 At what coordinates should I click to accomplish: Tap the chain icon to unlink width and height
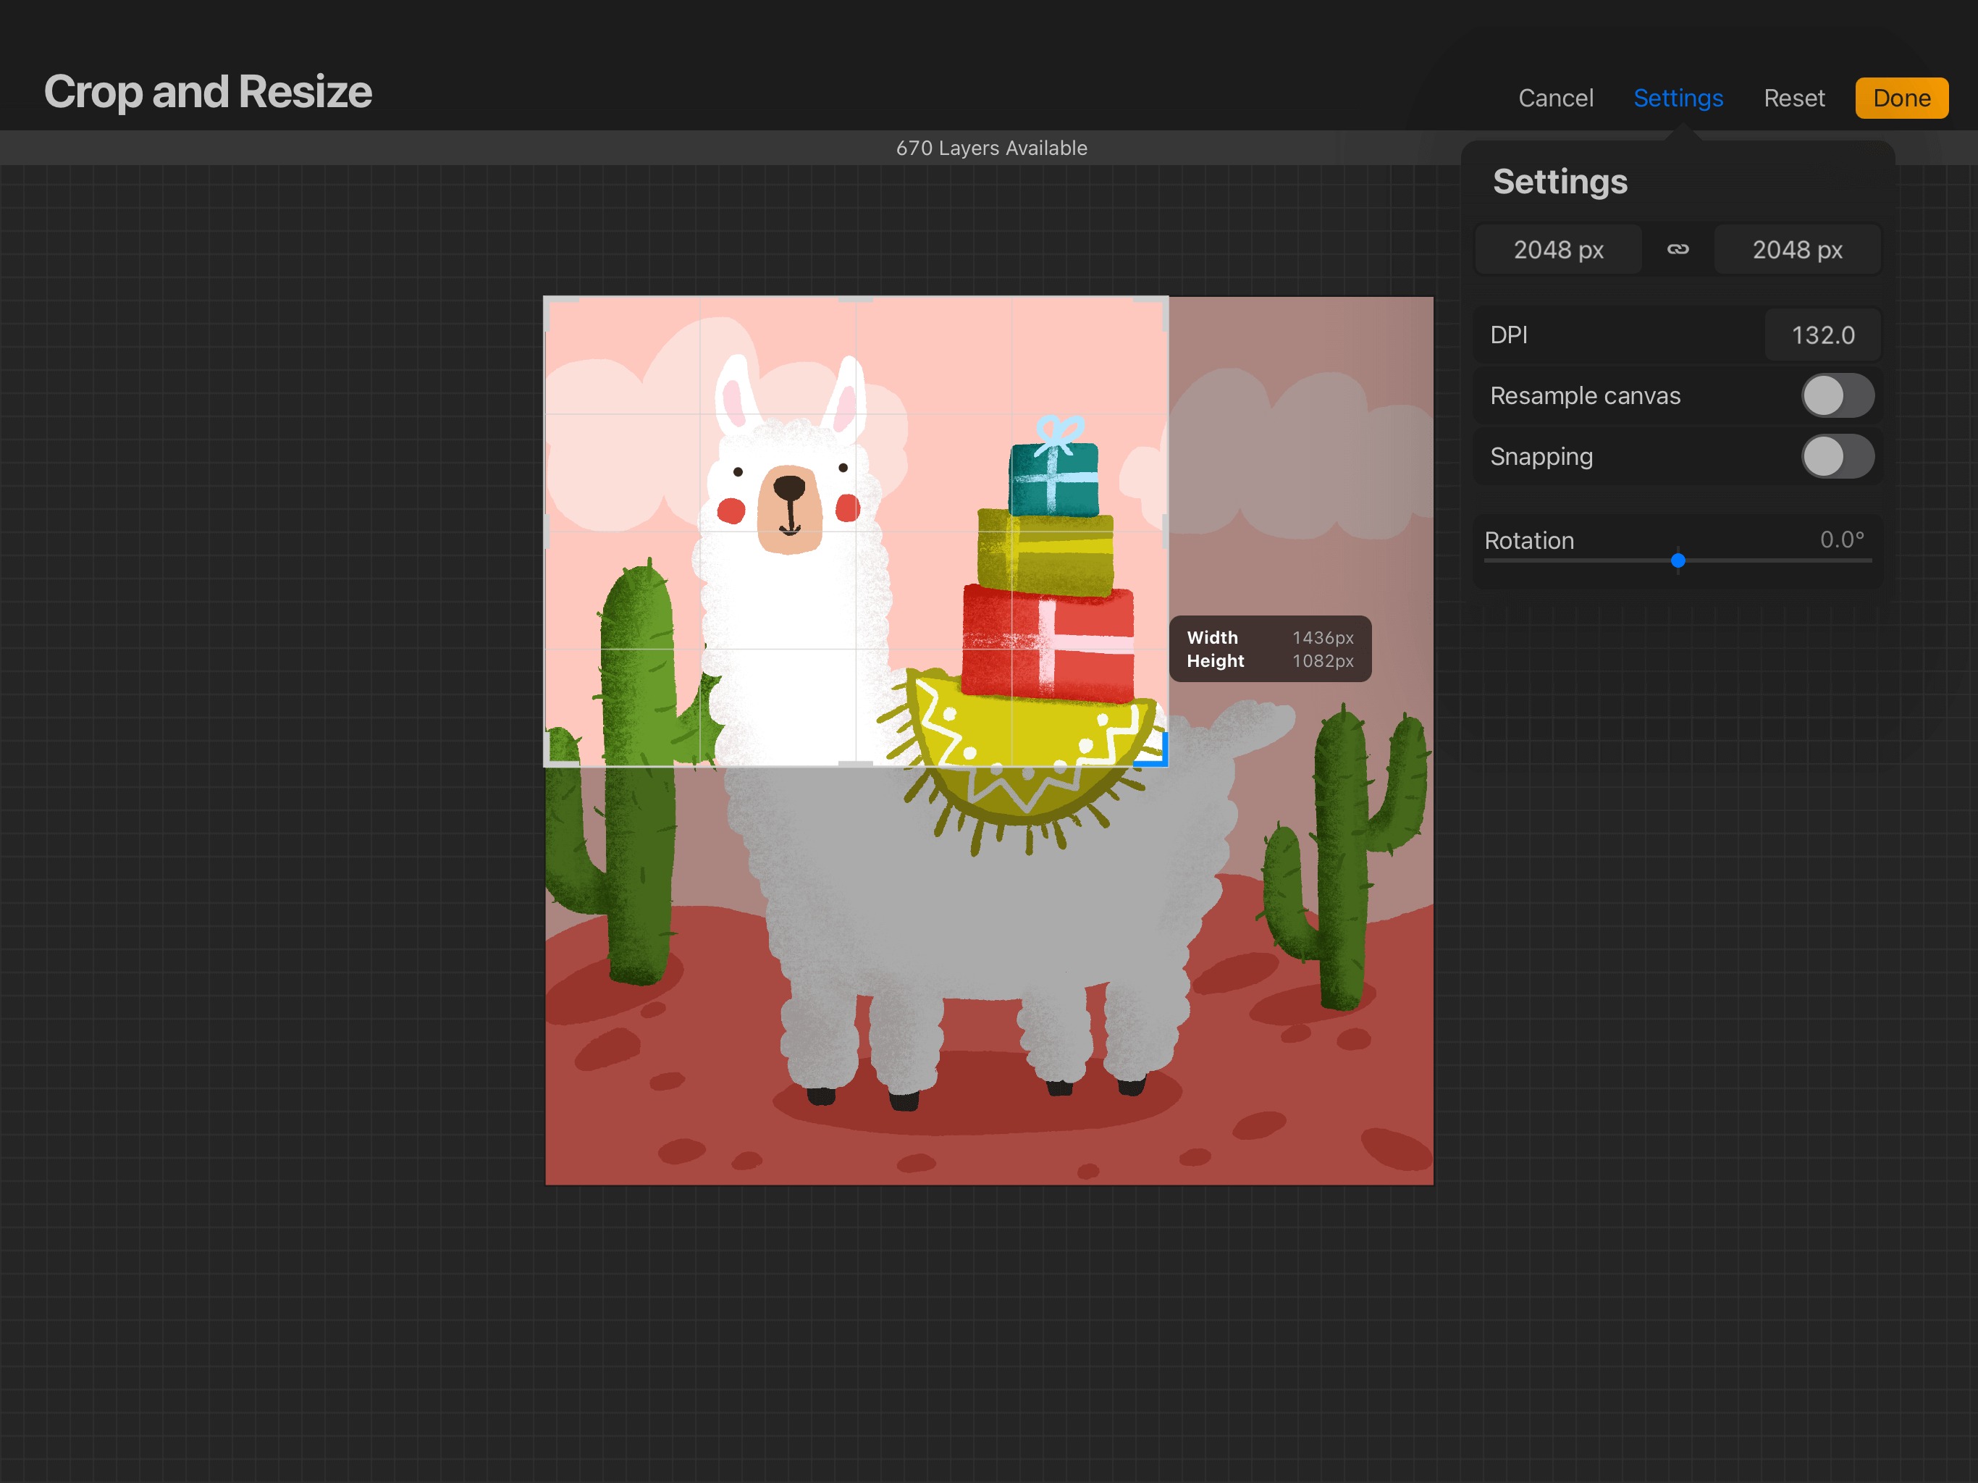click(x=1678, y=250)
